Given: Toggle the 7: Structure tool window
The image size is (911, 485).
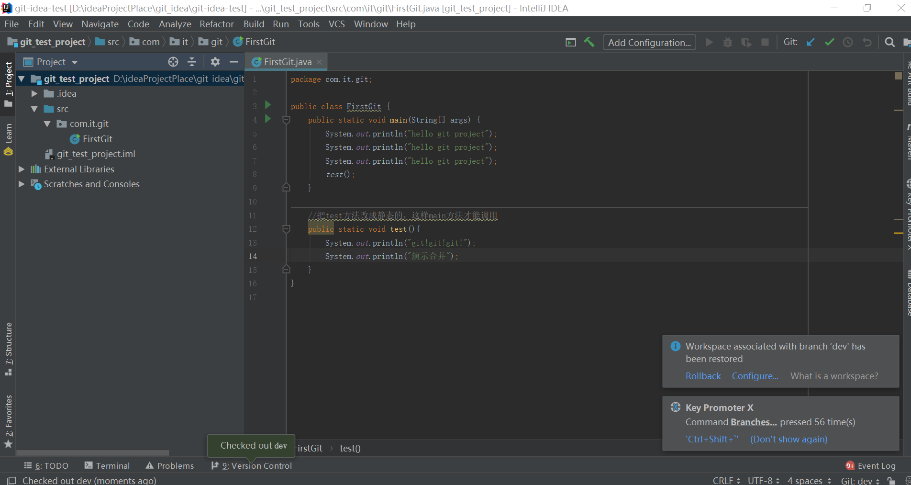Looking at the screenshot, I should (x=8, y=349).
